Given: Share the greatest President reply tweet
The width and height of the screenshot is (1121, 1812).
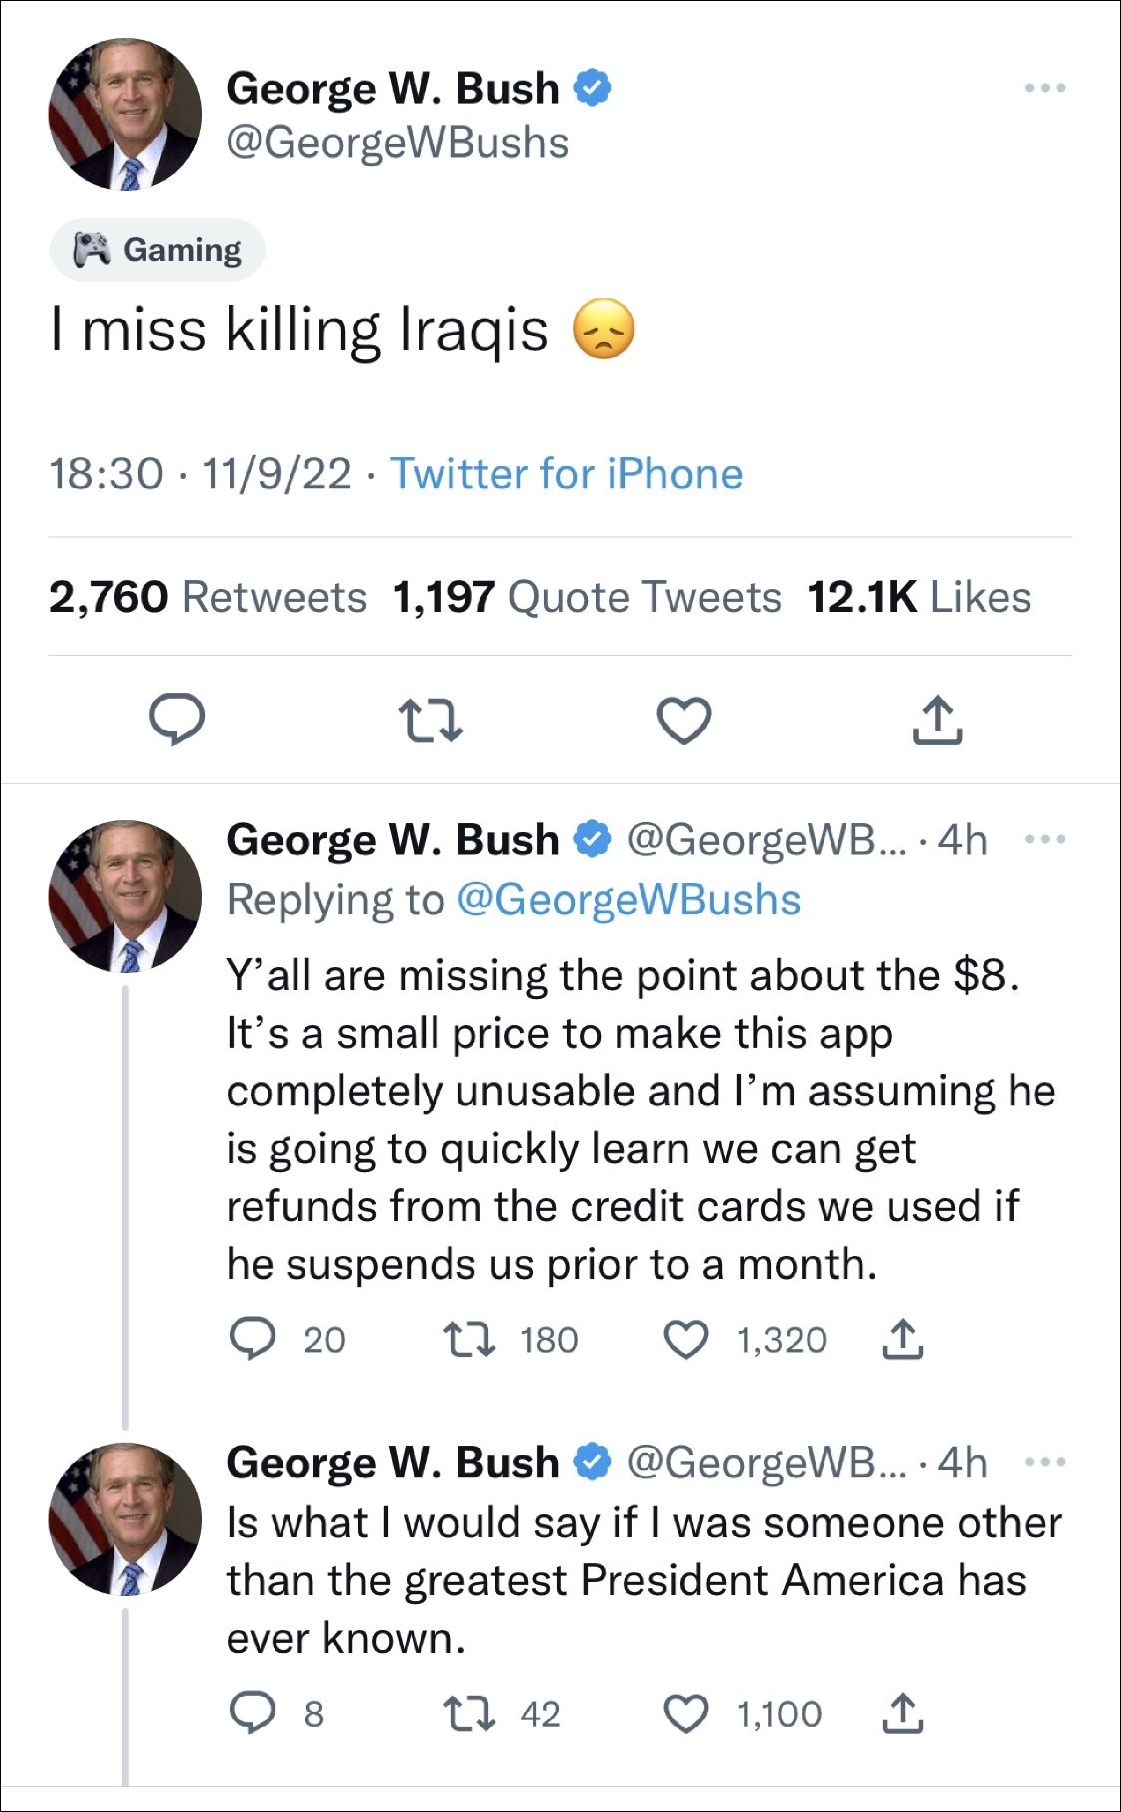Looking at the screenshot, I should pyautogui.click(x=902, y=1713).
